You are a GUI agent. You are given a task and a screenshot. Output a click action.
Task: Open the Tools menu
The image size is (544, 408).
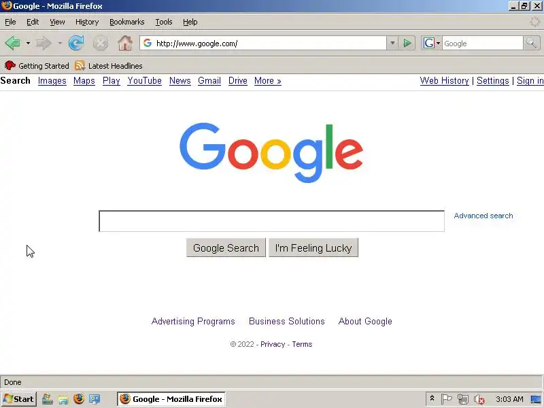point(164,22)
